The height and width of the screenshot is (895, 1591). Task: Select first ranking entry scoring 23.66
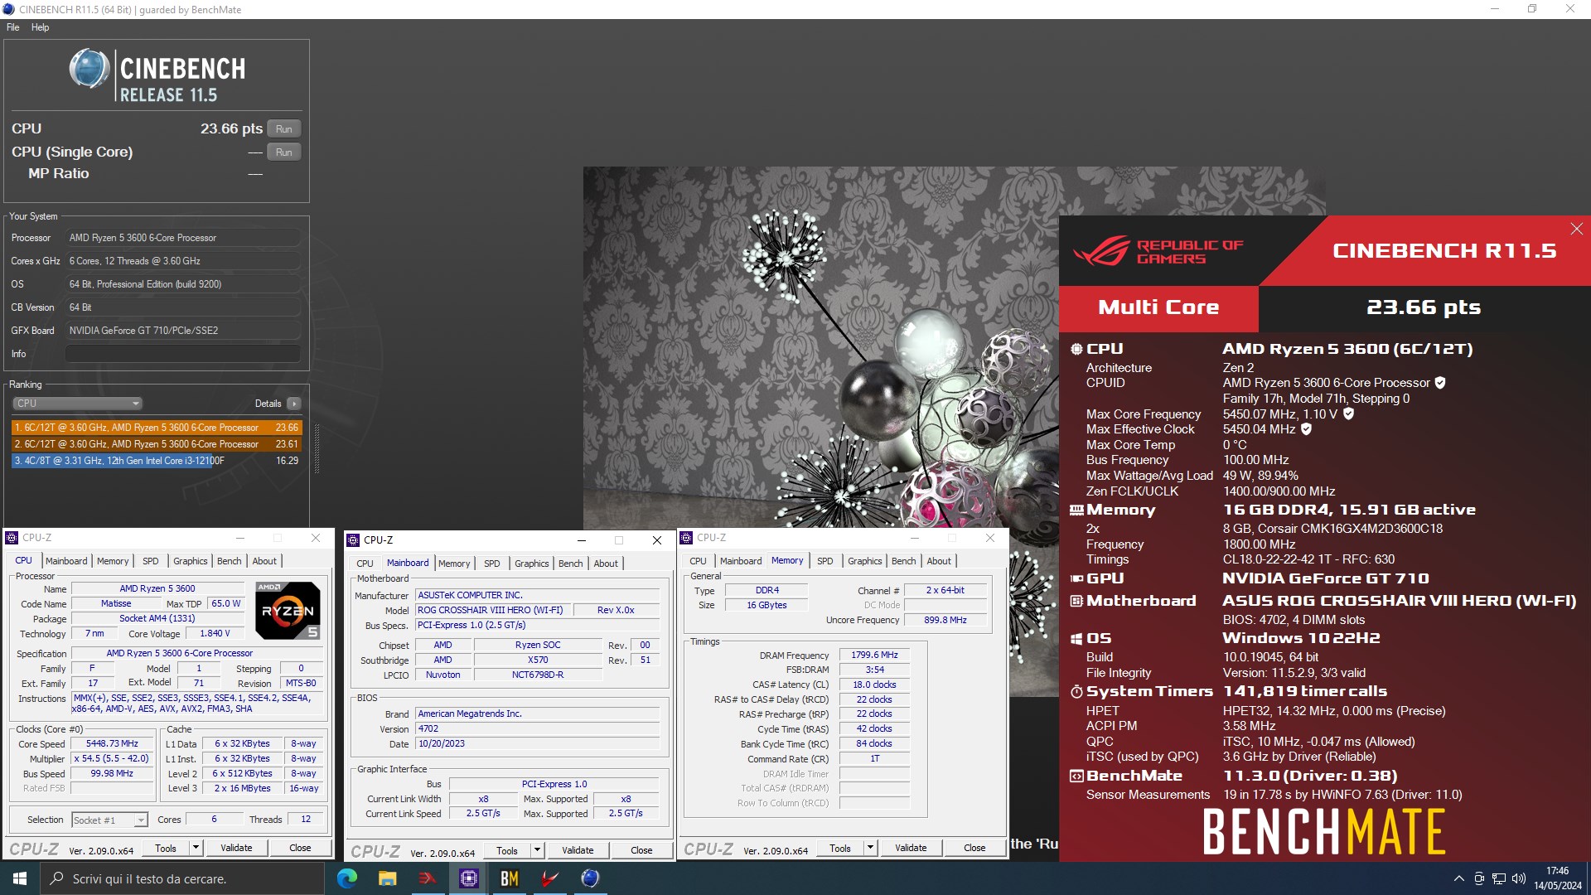(157, 428)
